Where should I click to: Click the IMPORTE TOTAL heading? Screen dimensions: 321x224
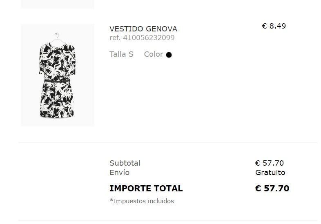[146, 189]
